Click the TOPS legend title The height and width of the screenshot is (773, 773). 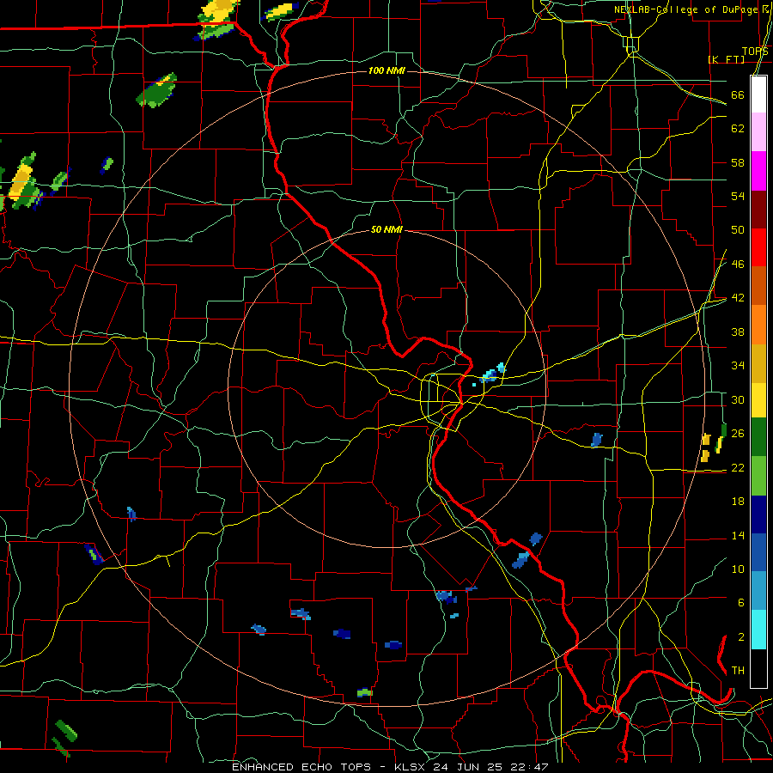(755, 51)
